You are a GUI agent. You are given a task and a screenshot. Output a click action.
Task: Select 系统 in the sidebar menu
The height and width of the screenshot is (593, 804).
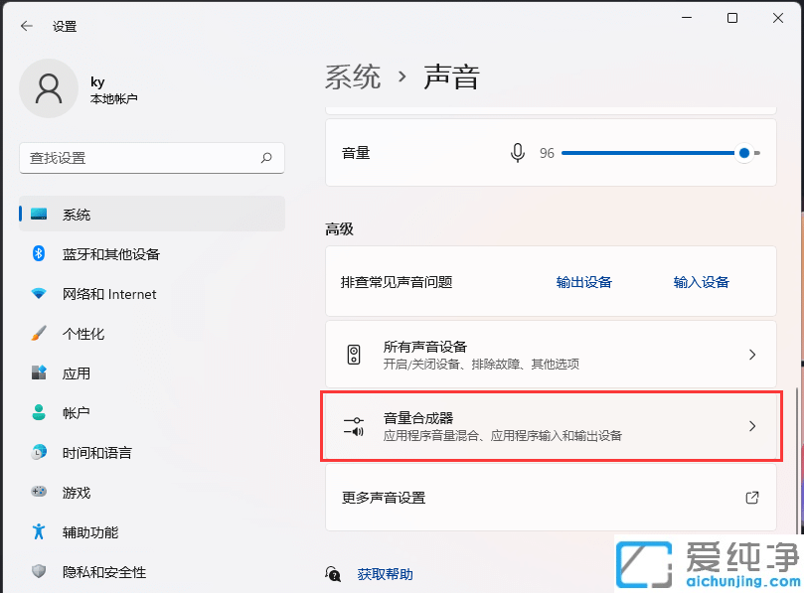pyautogui.click(x=78, y=214)
